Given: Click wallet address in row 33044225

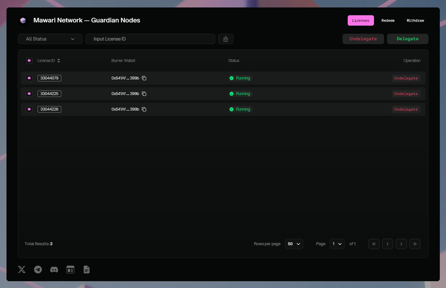Looking at the screenshot, I should 125,94.
